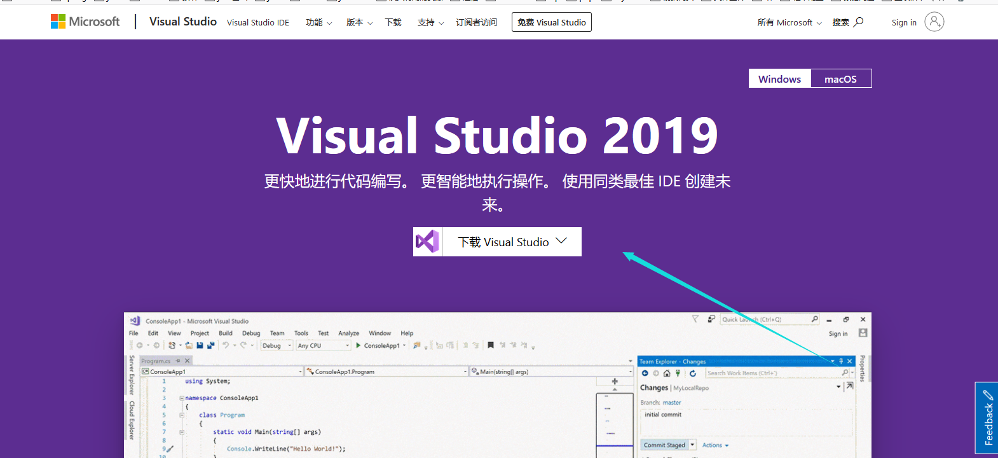This screenshot has height=458, width=998.
Task: Click File menu in the preview image
Action: point(133,333)
